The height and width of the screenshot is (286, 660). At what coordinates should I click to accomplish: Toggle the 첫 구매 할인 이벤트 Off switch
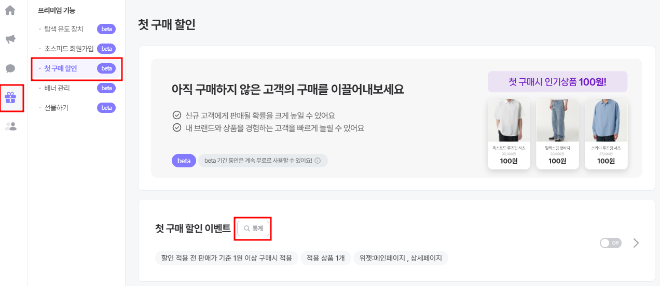coord(610,243)
